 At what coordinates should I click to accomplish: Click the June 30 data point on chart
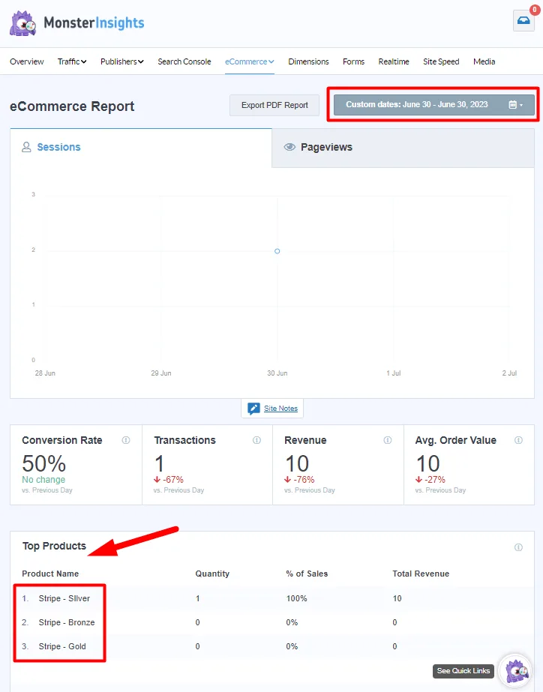coord(277,251)
